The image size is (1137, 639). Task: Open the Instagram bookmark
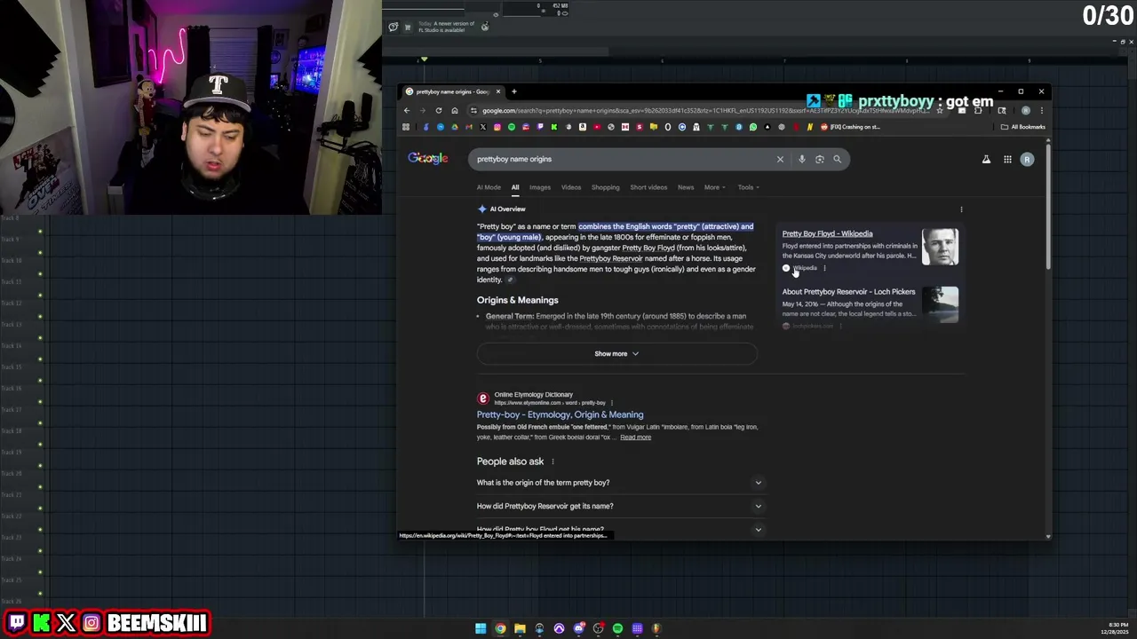coord(497,127)
